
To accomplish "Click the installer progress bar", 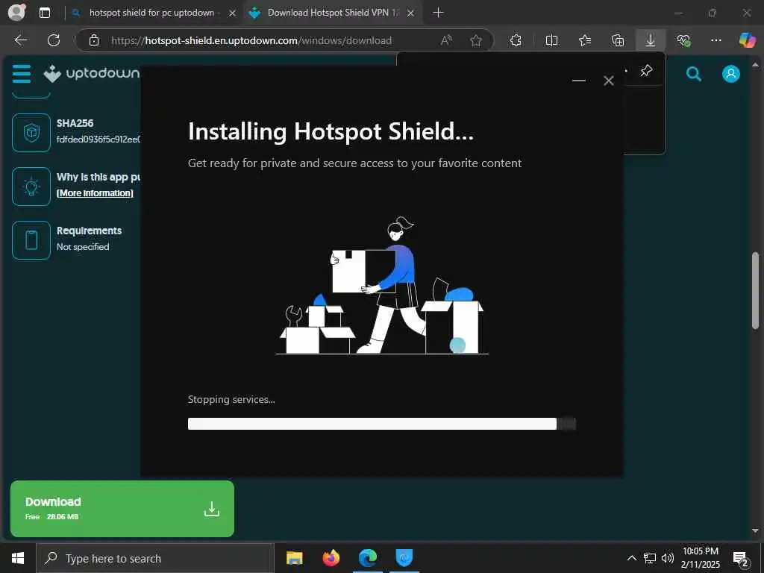I will pos(381,424).
